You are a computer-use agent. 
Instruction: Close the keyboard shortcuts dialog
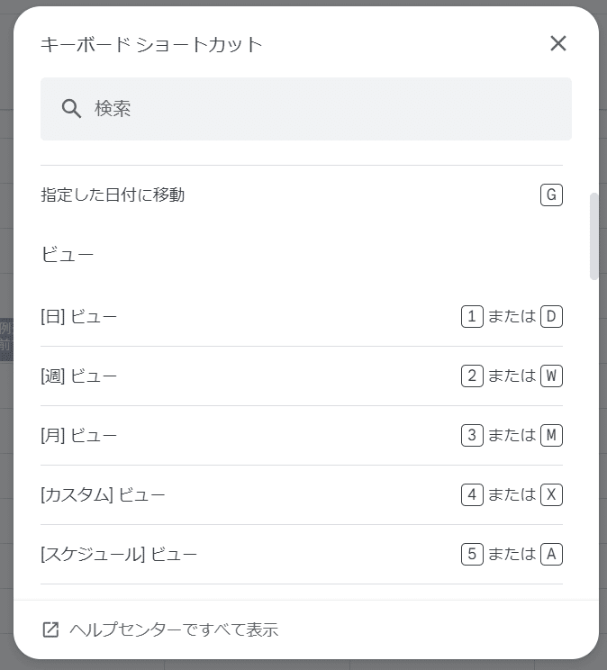pyautogui.click(x=557, y=43)
